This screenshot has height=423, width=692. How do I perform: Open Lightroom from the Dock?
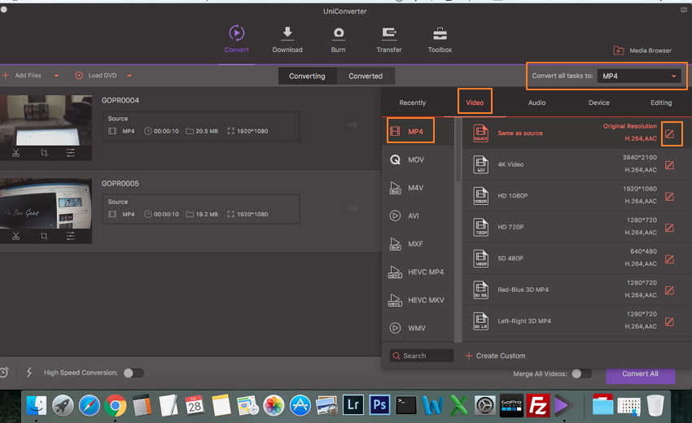[x=353, y=405]
